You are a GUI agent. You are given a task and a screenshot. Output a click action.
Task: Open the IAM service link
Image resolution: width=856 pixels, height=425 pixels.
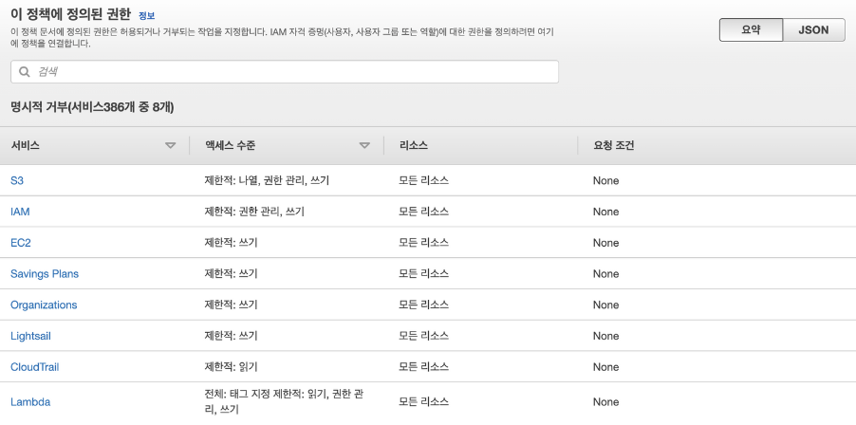(x=20, y=212)
